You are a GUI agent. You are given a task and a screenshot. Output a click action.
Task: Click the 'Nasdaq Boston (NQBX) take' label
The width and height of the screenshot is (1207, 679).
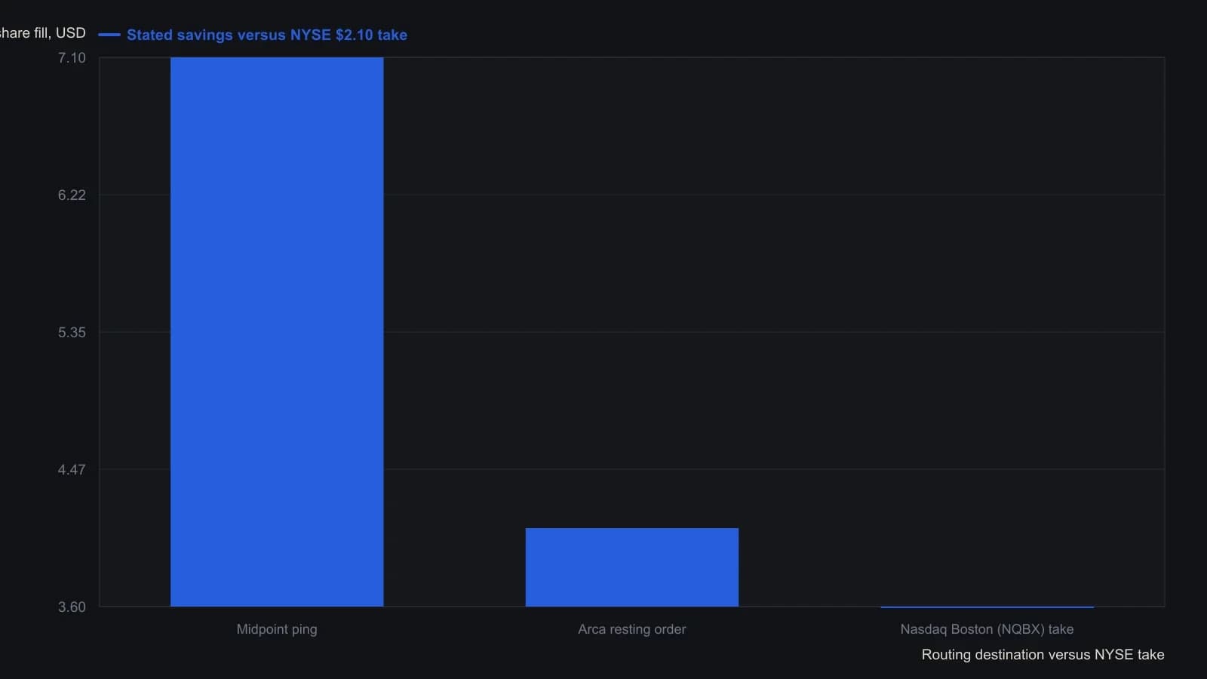(x=987, y=629)
